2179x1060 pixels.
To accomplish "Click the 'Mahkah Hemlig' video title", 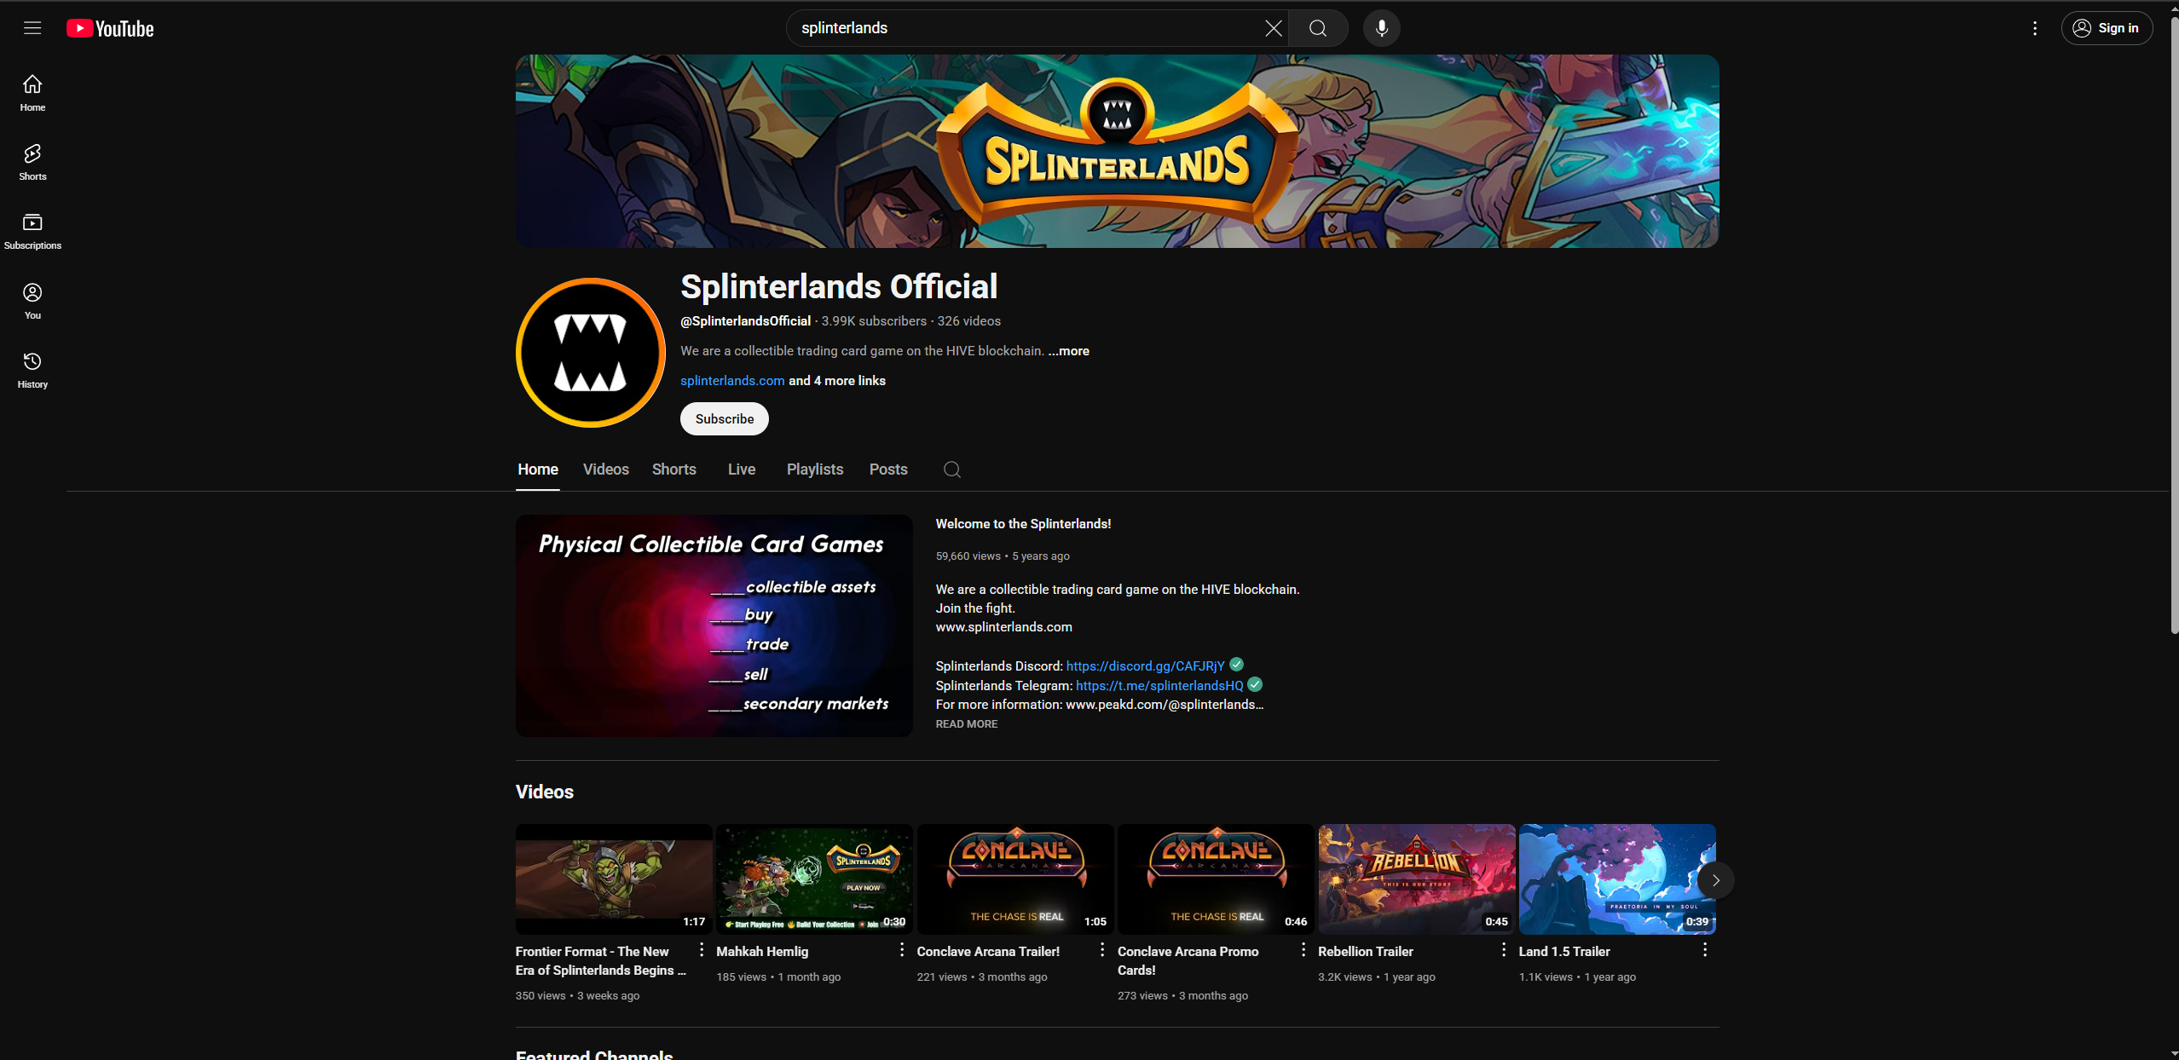I will (762, 951).
